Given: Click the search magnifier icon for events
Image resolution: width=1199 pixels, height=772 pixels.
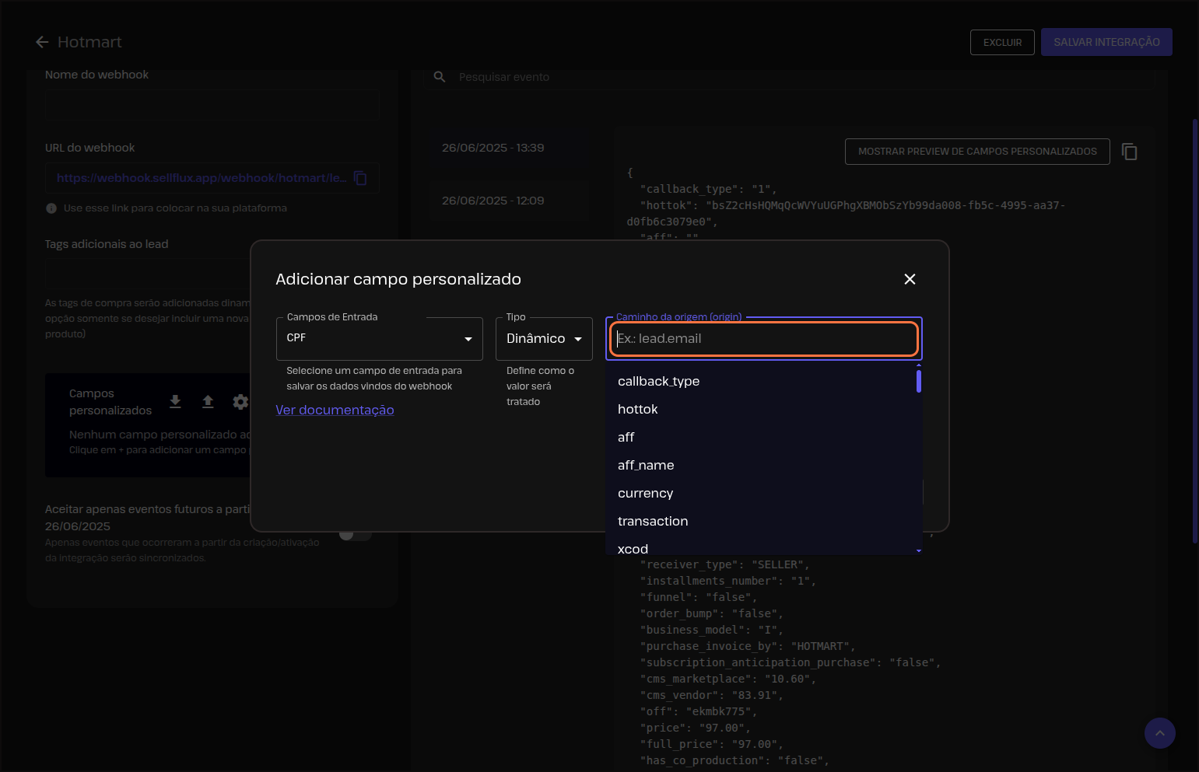Looking at the screenshot, I should [440, 77].
